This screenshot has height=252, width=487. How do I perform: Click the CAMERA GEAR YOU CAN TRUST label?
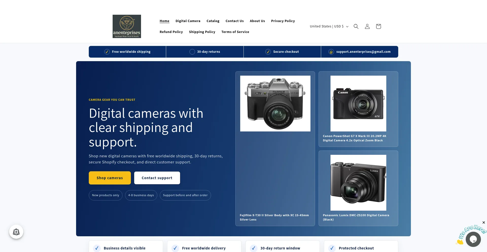(x=112, y=100)
